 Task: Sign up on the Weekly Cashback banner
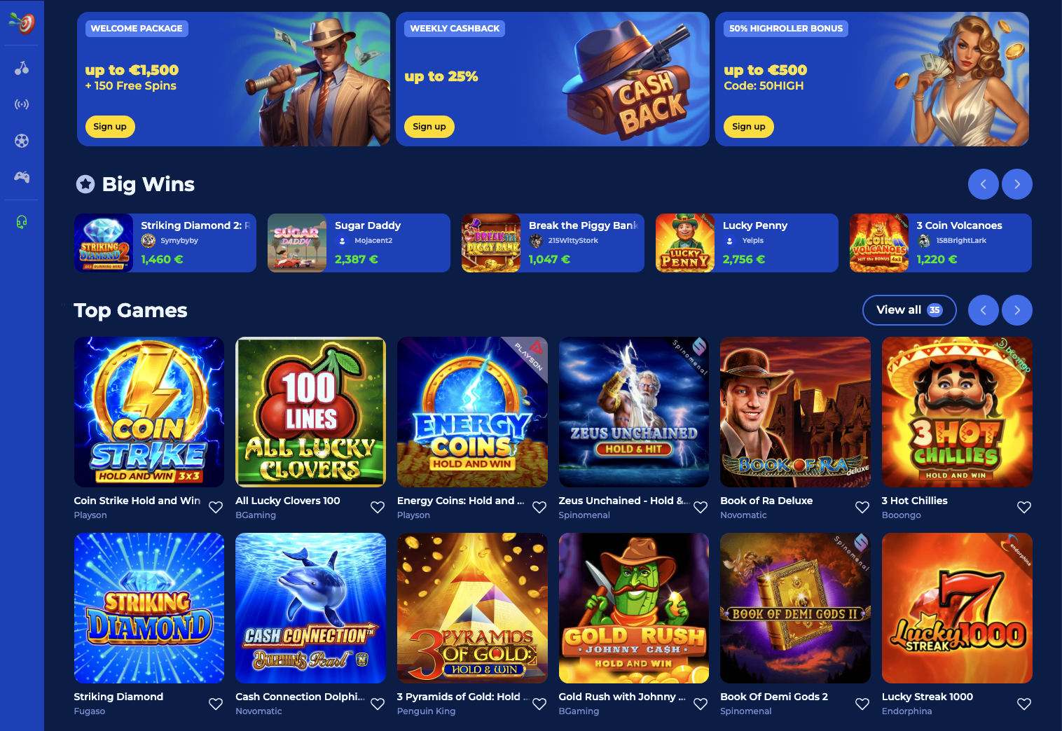(429, 127)
